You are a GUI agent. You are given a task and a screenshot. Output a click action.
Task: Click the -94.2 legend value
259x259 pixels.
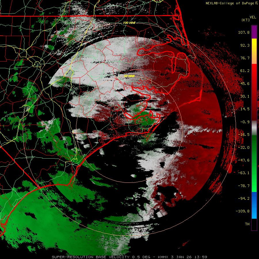(244, 198)
